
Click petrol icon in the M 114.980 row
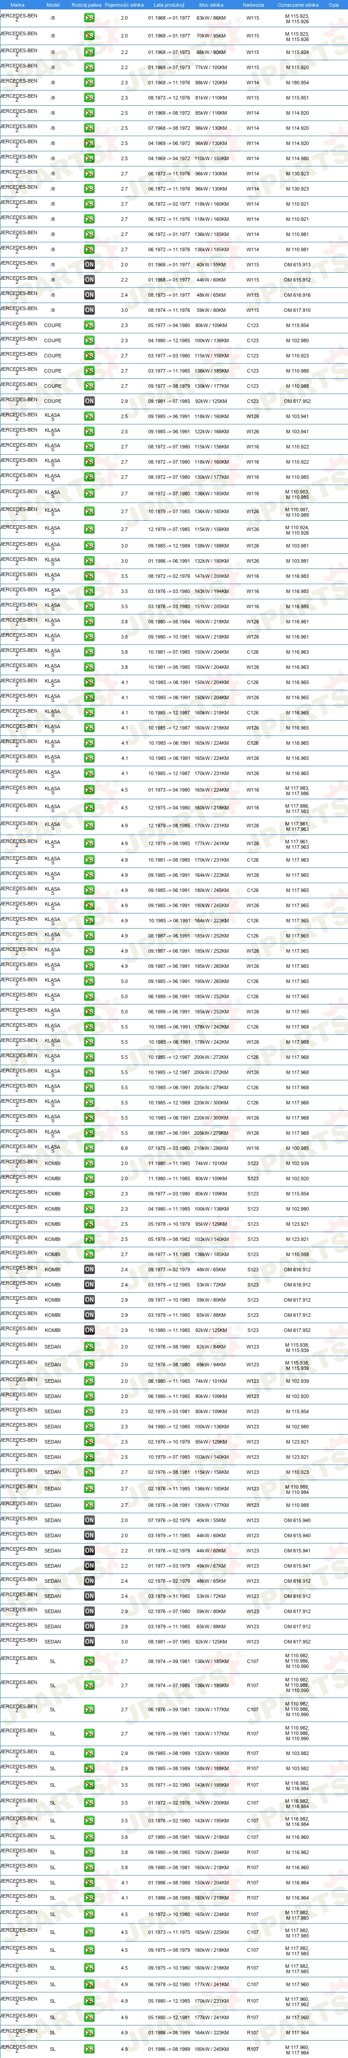(x=89, y=159)
